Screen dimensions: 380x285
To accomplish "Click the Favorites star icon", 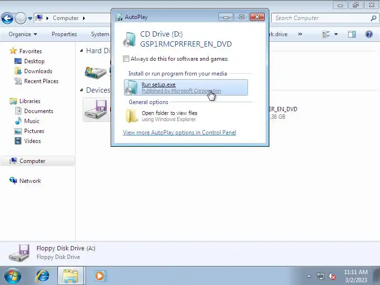I will pos(13,51).
